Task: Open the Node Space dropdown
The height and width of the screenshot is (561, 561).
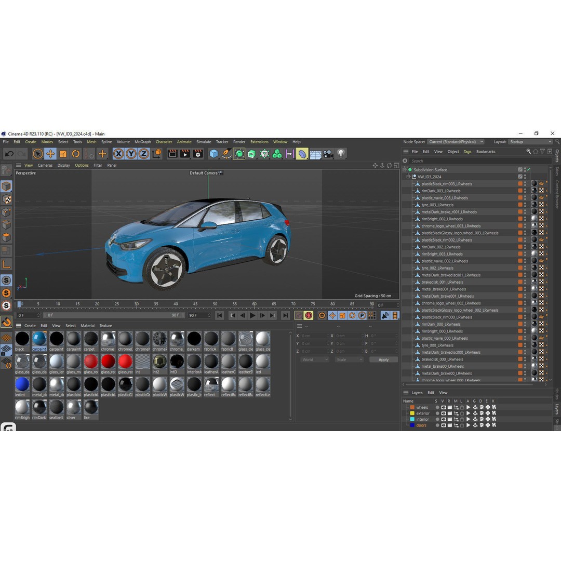Action: click(456, 142)
